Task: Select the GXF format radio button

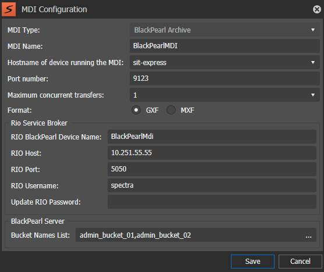Action: pyautogui.click(x=136, y=110)
